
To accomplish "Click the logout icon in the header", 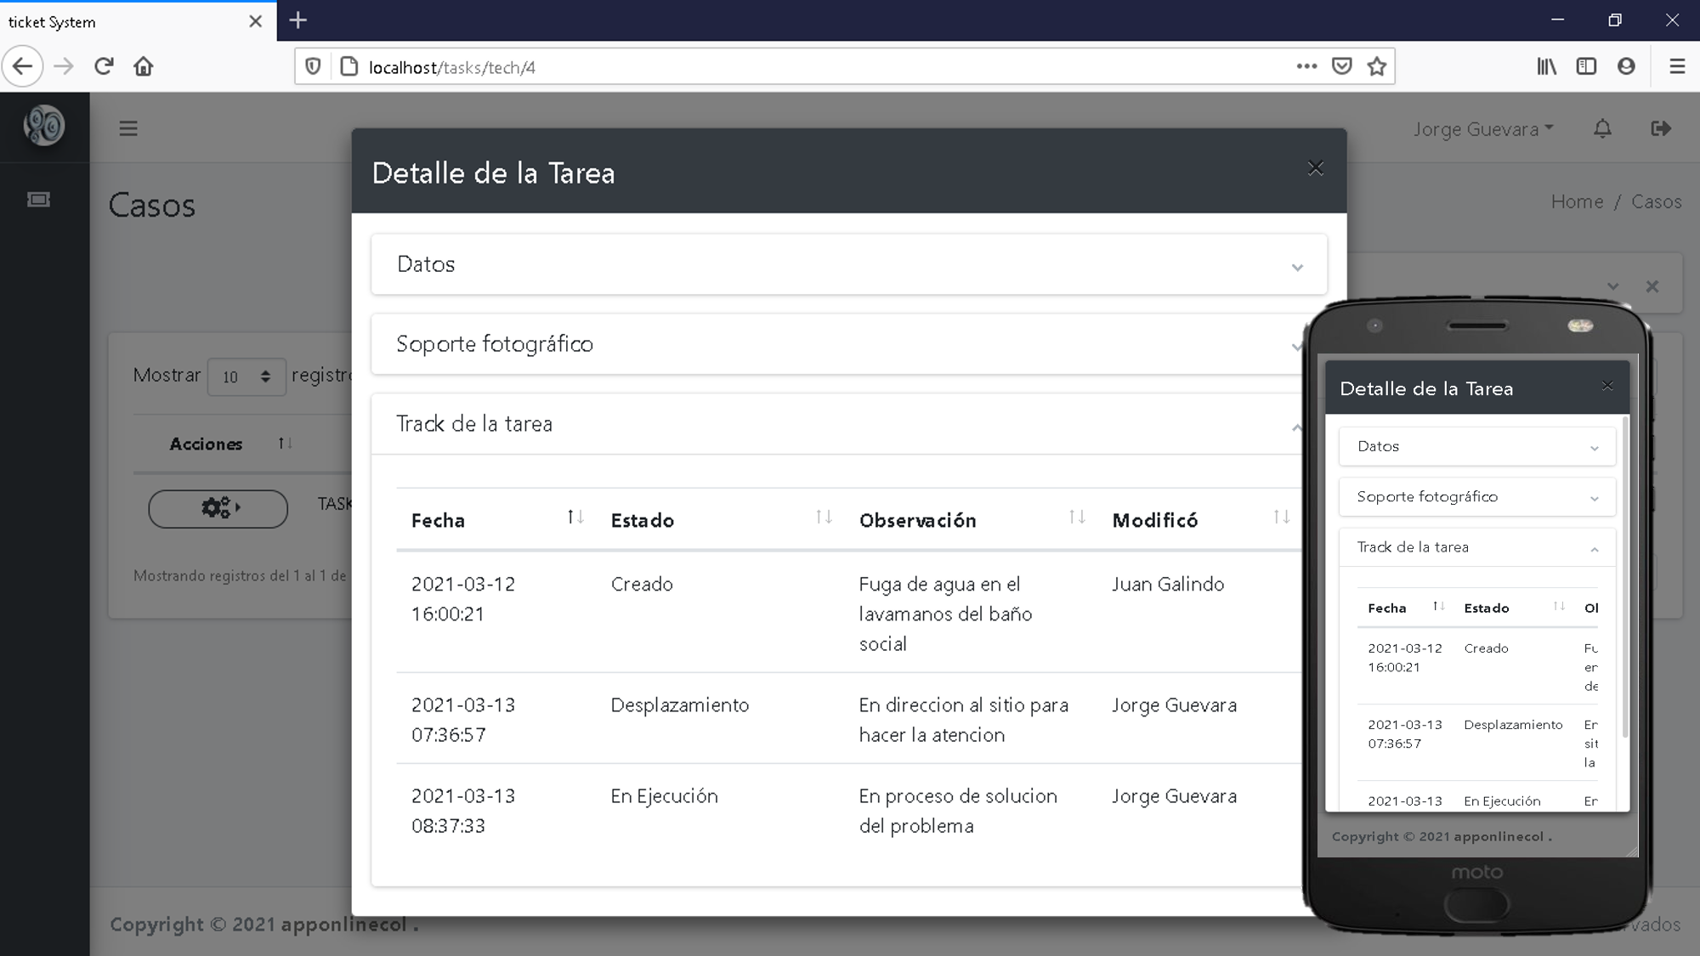I will click(x=1661, y=128).
